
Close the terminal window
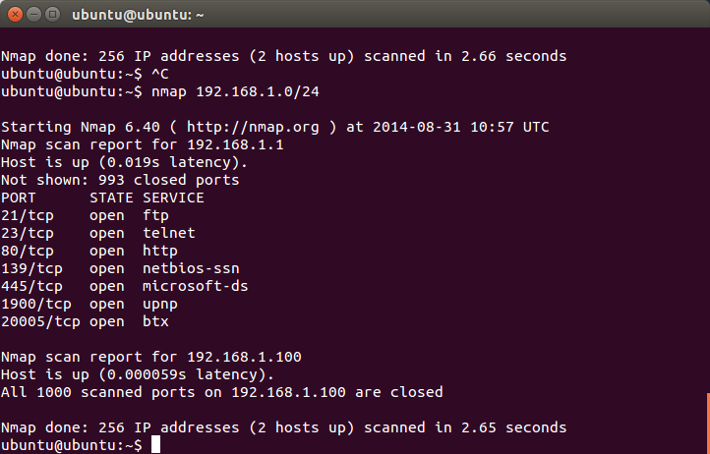click(15, 15)
